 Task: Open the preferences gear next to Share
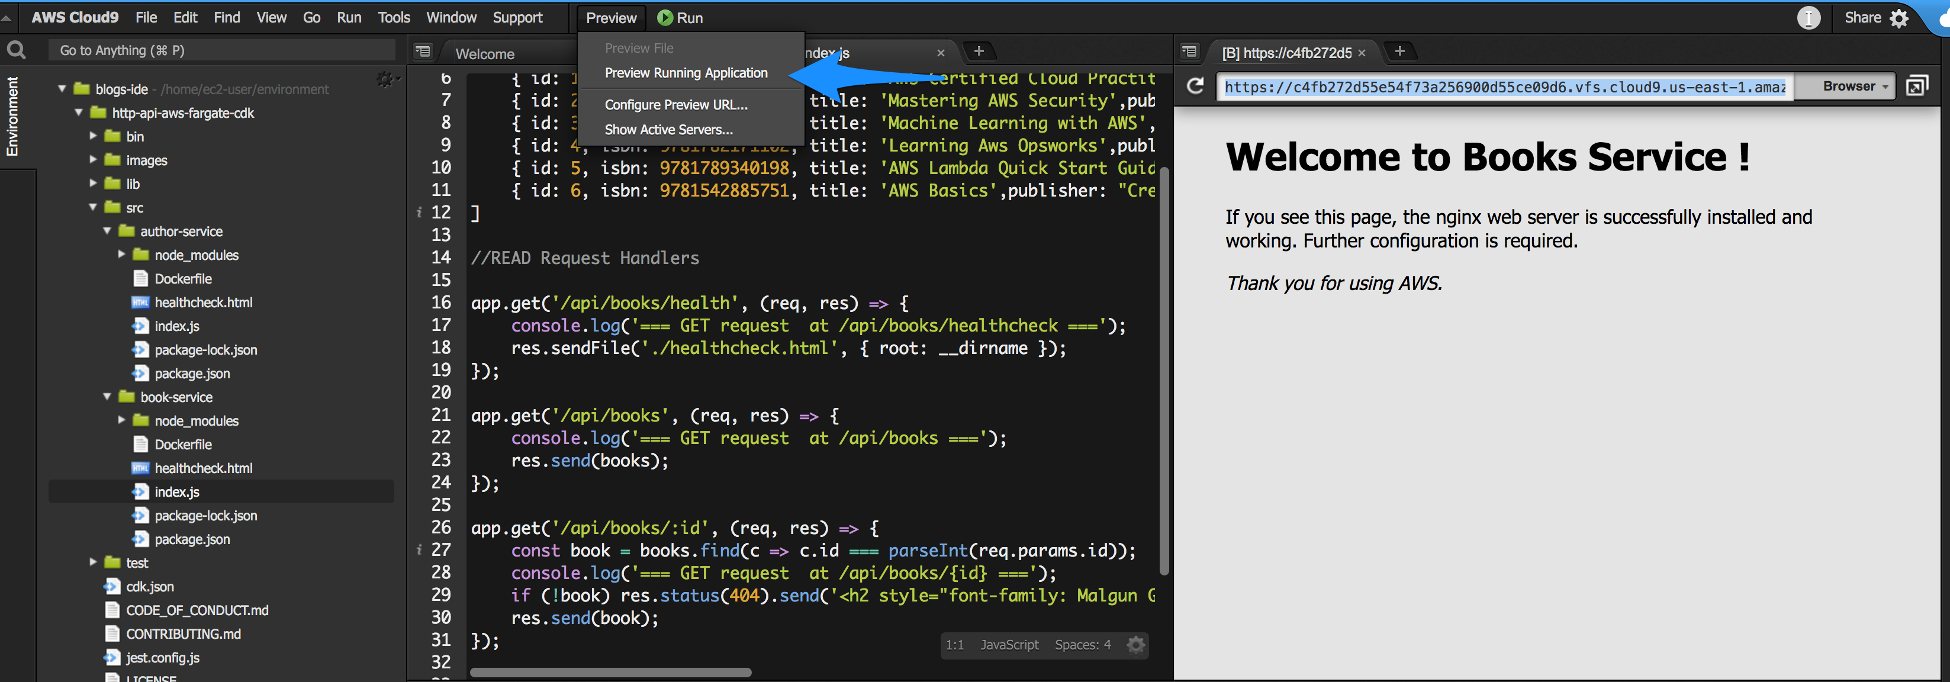point(1898,18)
